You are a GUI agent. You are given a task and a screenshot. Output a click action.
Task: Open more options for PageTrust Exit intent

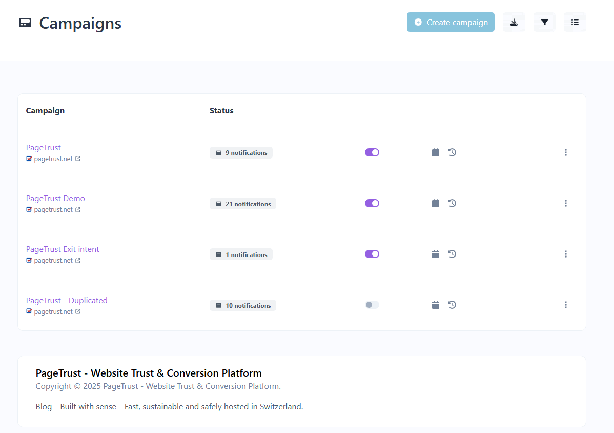point(565,254)
